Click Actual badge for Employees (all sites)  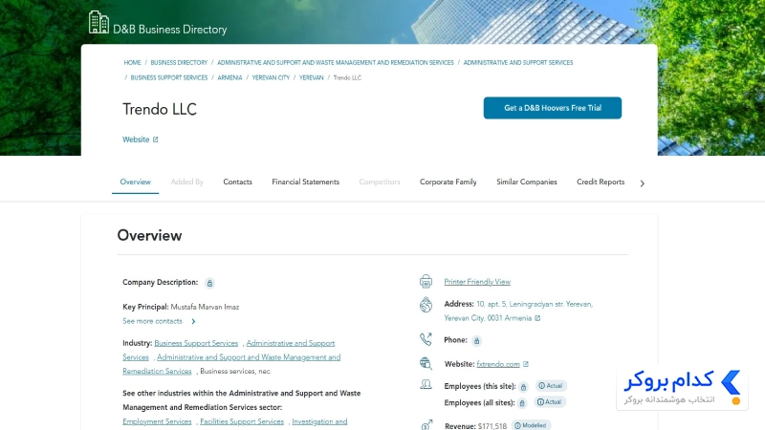(550, 402)
